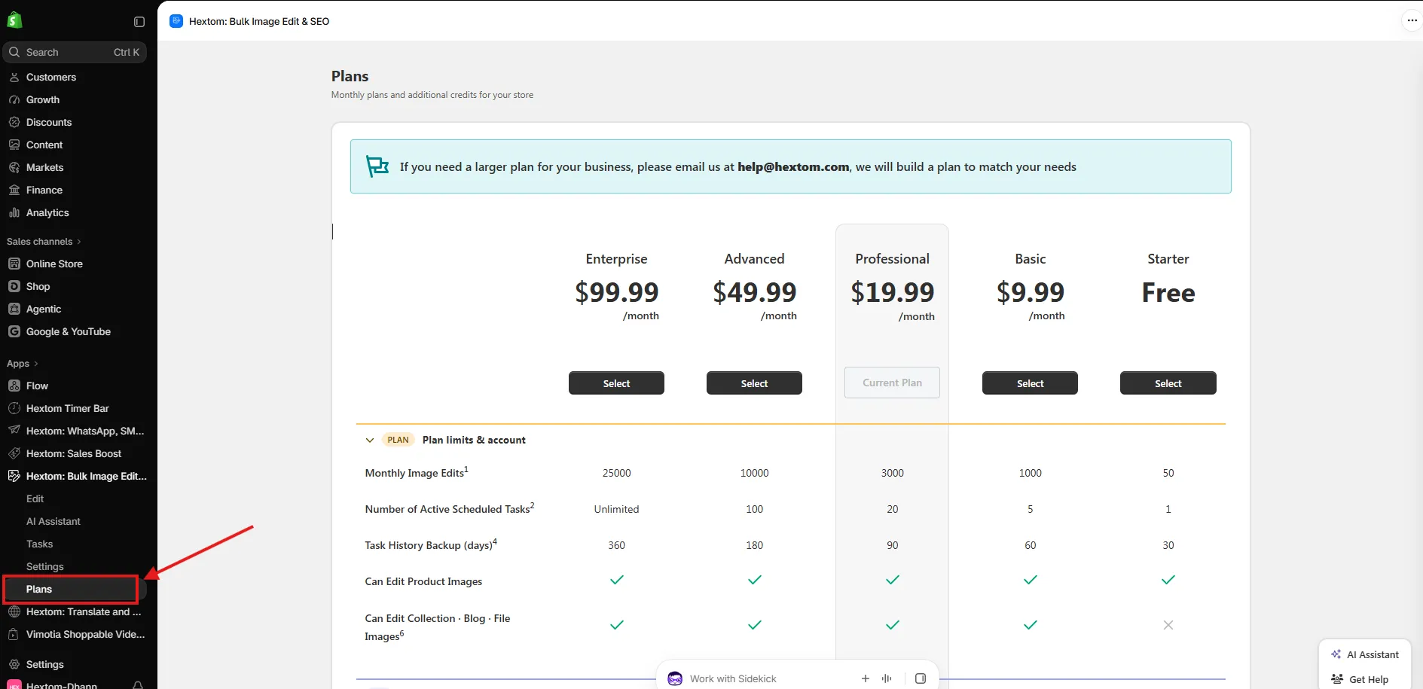Click the Growth sidebar icon
The height and width of the screenshot is (689, 1423).
(14, 99)
